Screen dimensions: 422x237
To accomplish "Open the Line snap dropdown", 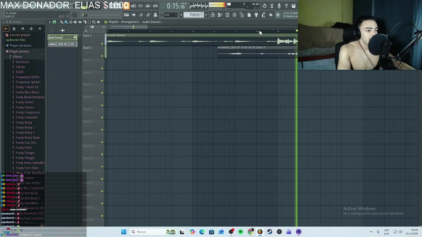I will tap(170, 15).
